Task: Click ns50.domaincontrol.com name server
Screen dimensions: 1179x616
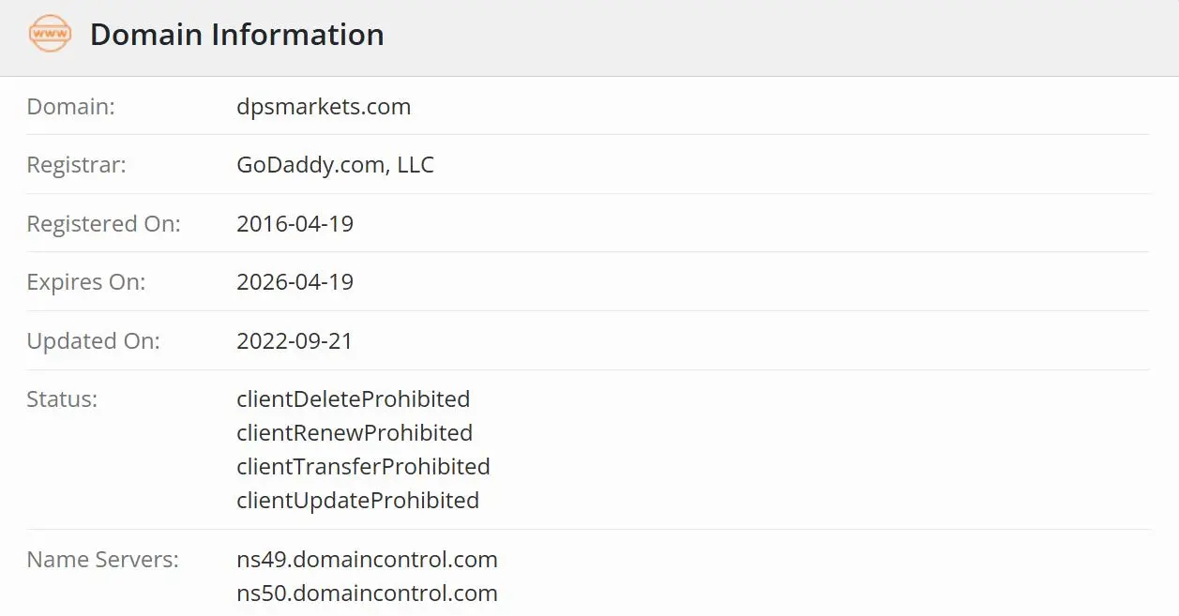Action: tap(367, 593)
